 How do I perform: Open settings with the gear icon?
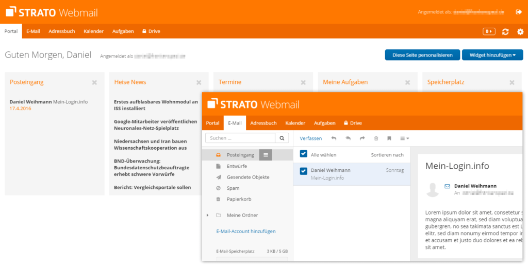tap(520, 31)
